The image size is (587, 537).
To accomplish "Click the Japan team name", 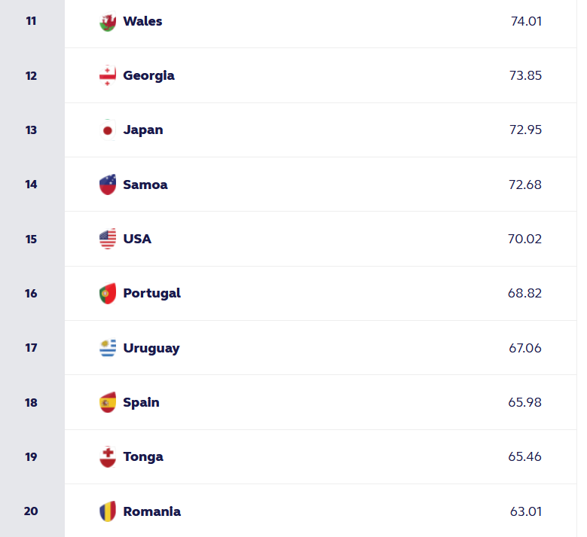I will (143, 130).
